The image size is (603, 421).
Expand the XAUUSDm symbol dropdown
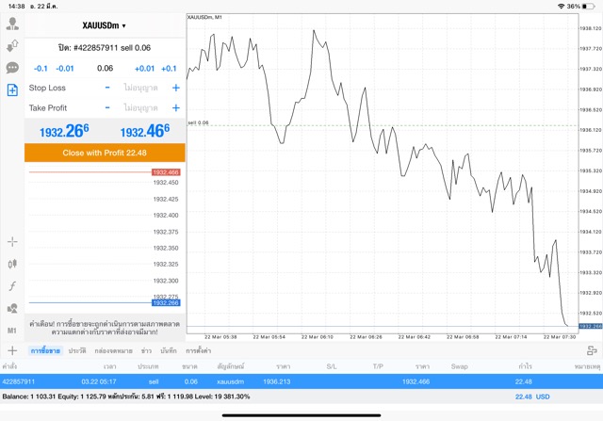(105, 25)
